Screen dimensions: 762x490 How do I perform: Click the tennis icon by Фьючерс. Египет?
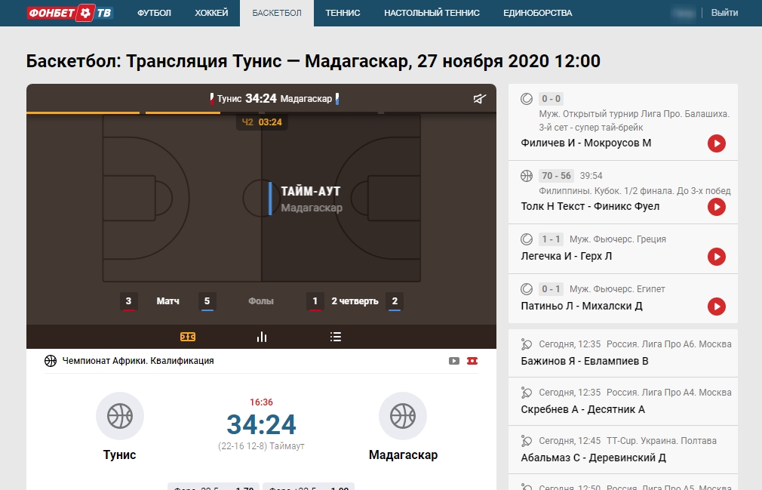[x=527, y=289]
